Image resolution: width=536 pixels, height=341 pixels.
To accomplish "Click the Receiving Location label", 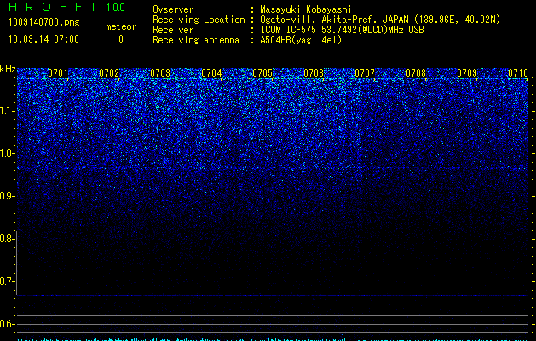I will pos(199,20).
